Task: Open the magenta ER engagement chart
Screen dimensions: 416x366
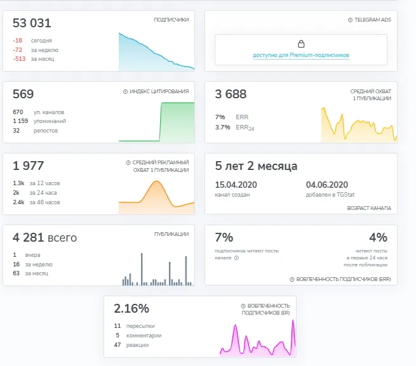Action: 258,337
